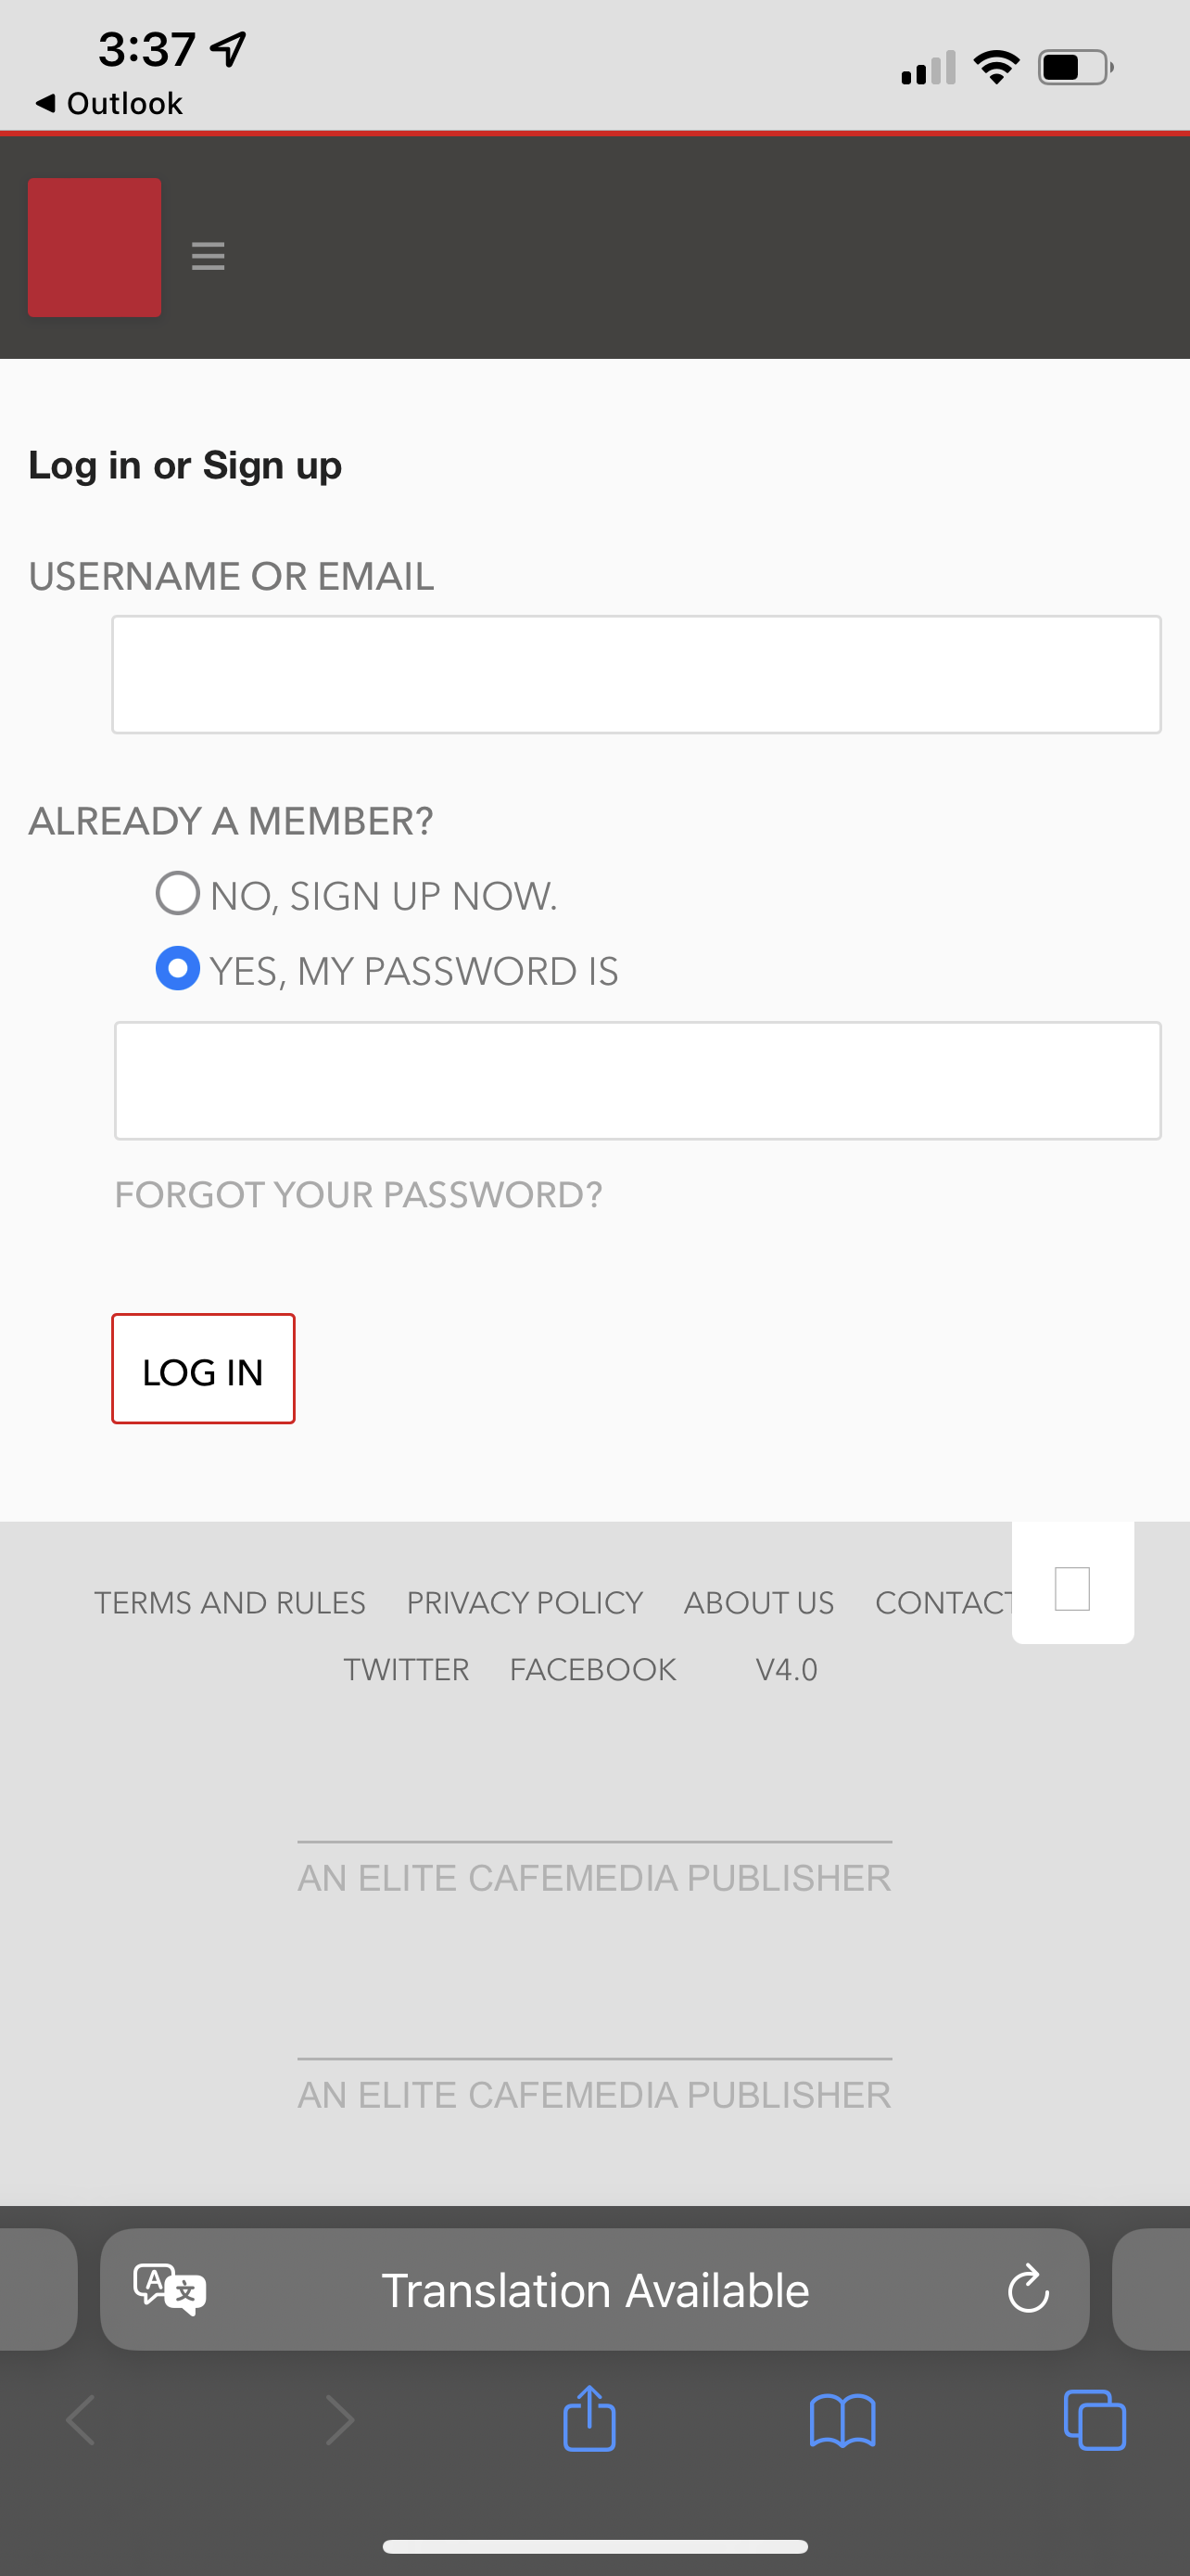Show all open Safari tabs
Screen dimensions: 1190x2576
[1095, 2420]
